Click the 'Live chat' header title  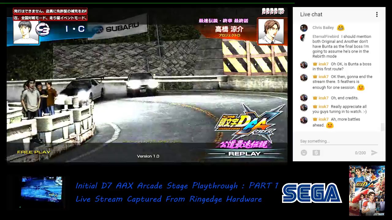pos(311,14)
